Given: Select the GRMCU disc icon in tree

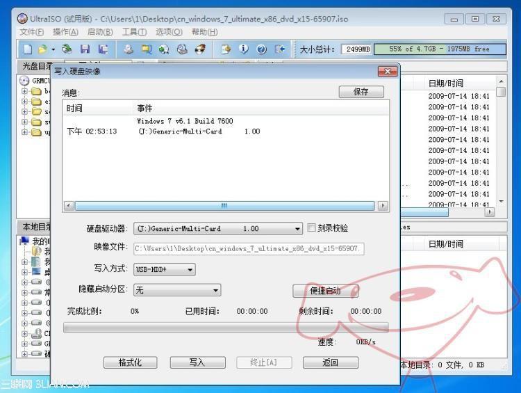Looking at the screenshot, I should pyautogui.click(x=24, y=81).
